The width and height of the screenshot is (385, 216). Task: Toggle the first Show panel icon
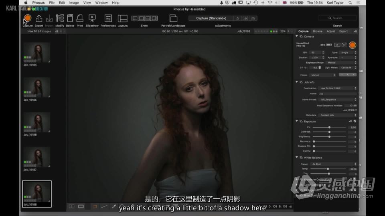[135, 18]
